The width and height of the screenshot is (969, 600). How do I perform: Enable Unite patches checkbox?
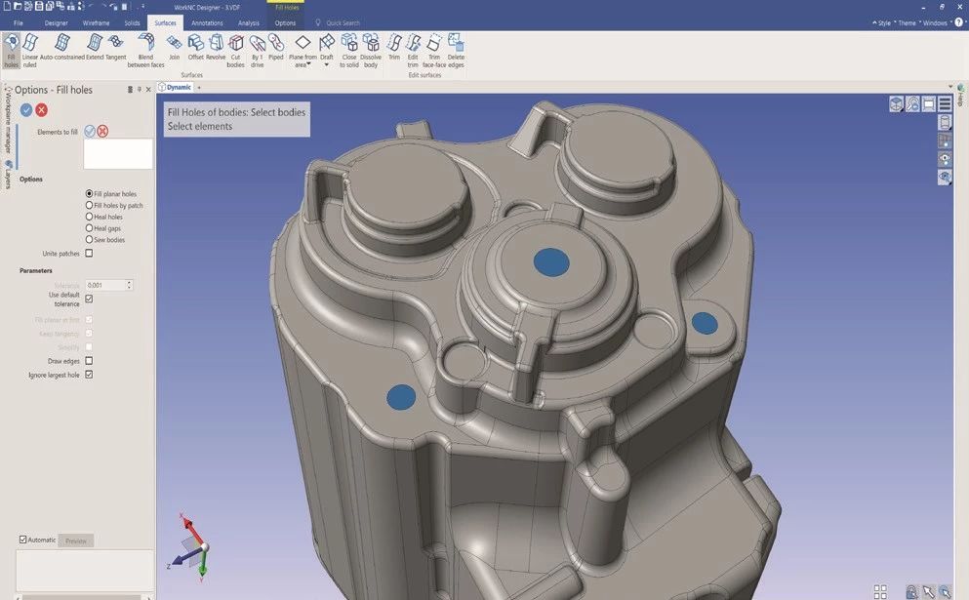89,254
